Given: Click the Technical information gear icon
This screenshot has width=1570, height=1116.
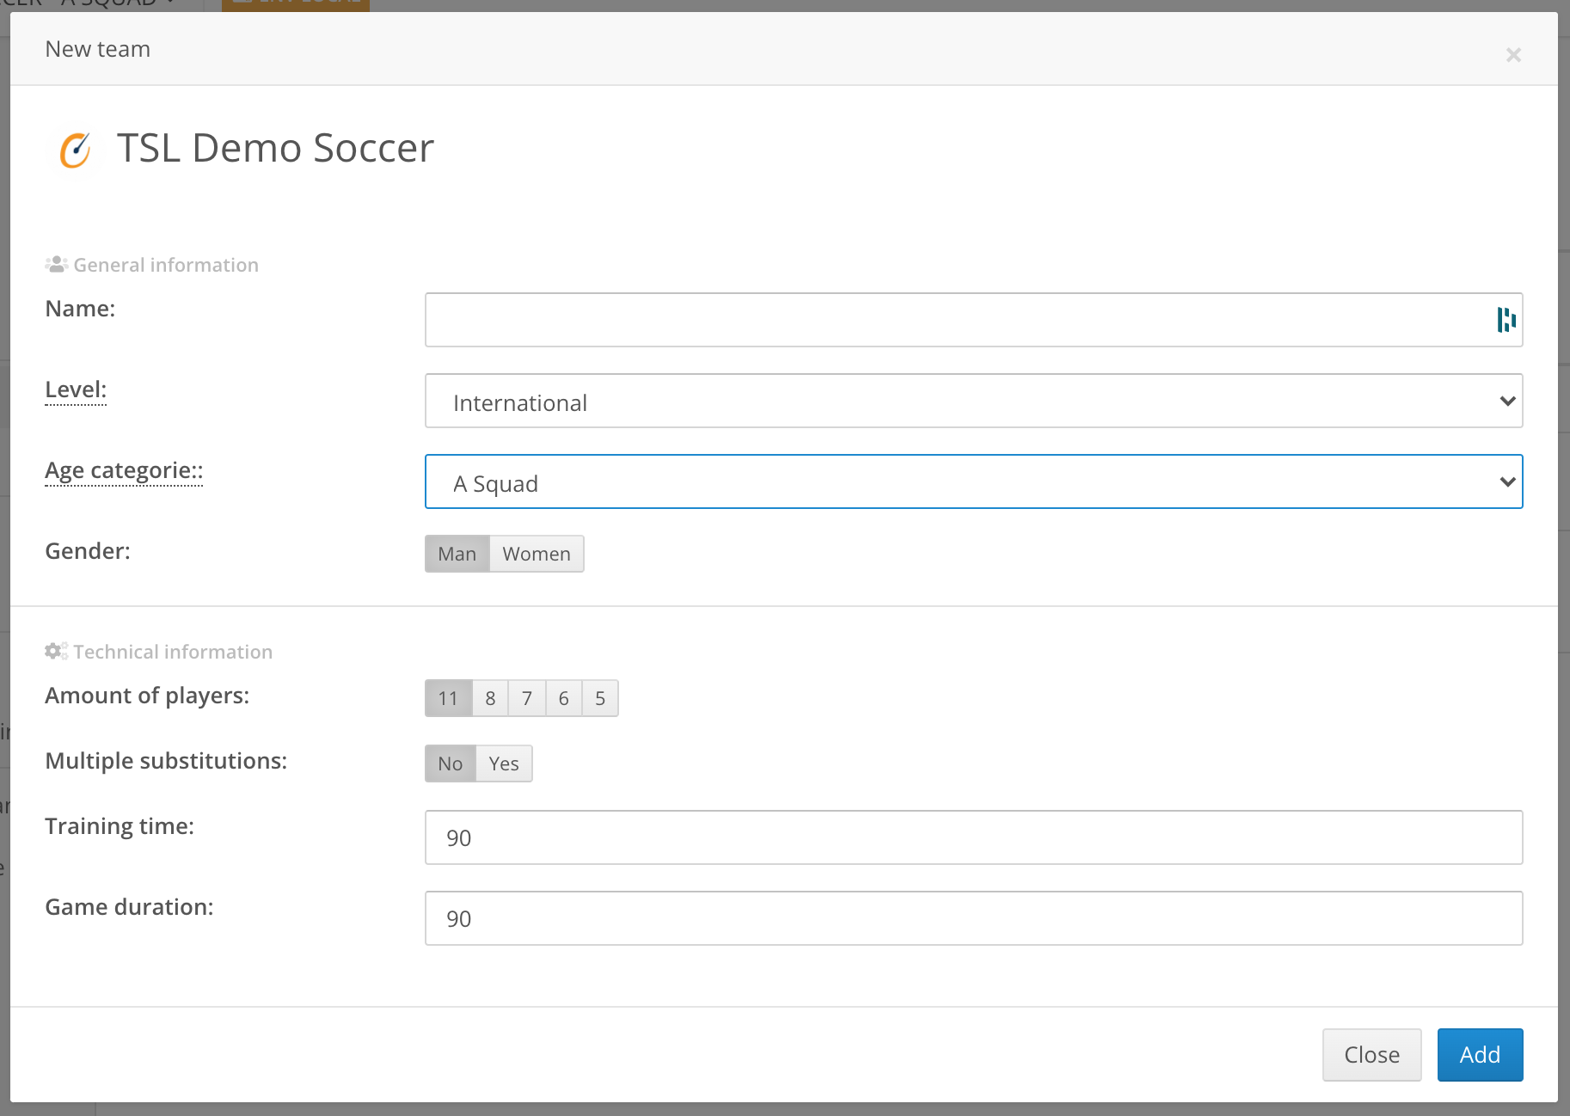Looking at the screenshot, I should coord(55,651).
